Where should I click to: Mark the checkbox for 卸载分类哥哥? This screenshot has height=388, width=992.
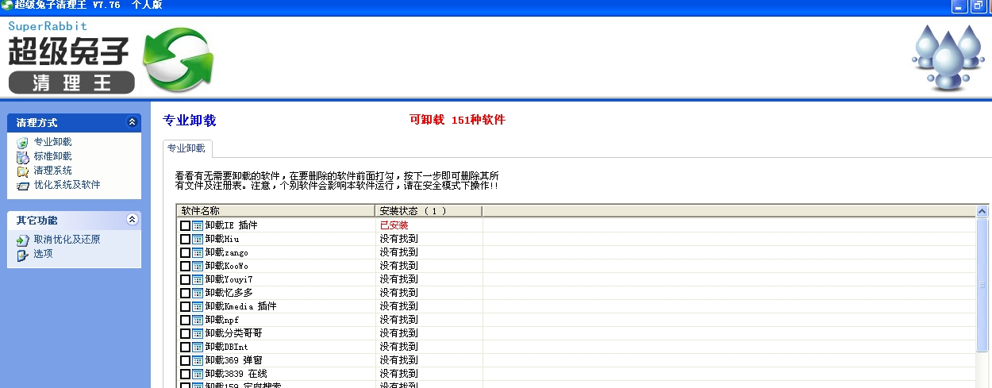pos(185,333)
